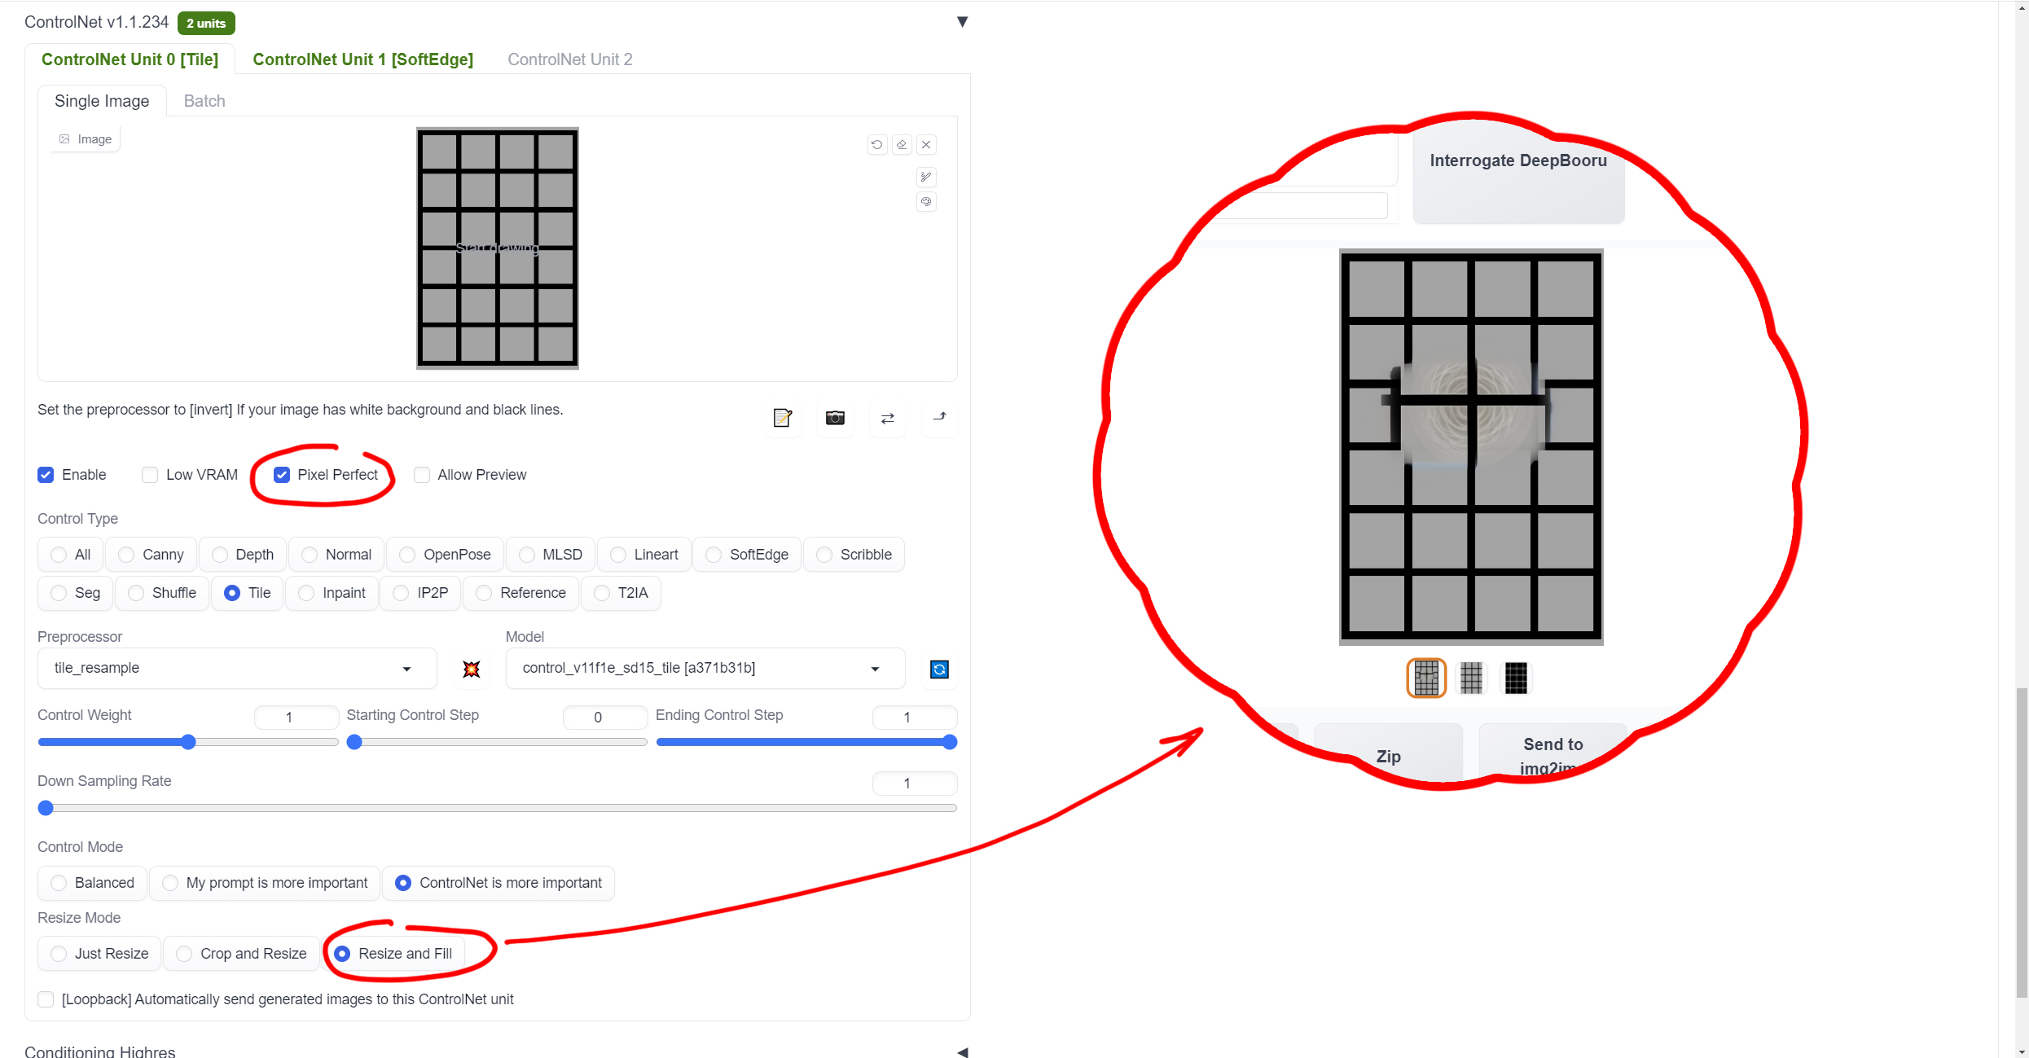Select the Canny control type
2029x1058 pixels.
(127, 554)
